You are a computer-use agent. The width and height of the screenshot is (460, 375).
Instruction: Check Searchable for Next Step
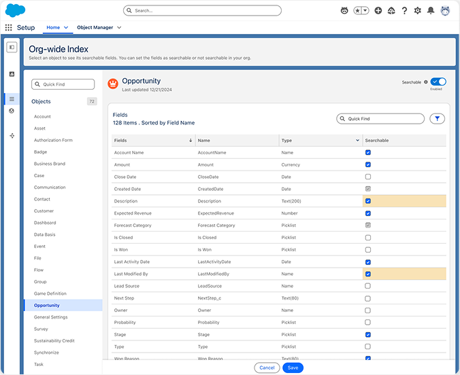[367, 298]
